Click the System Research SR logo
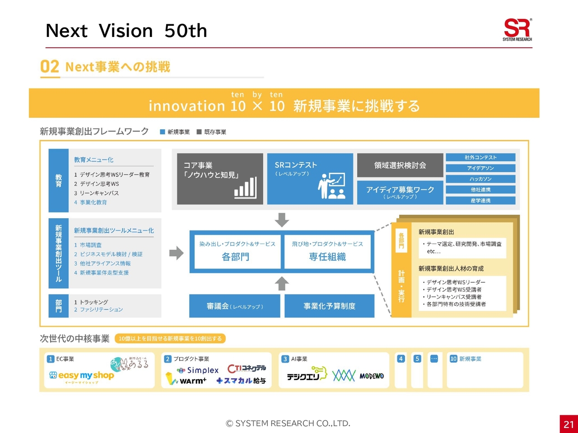The width and height of the screenshot is (578, 433). 517,30
